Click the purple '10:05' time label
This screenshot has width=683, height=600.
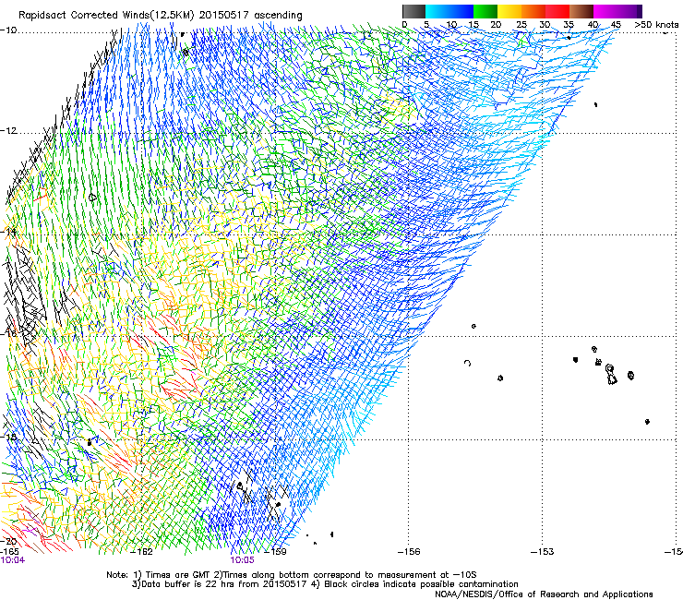pos(242,560)
